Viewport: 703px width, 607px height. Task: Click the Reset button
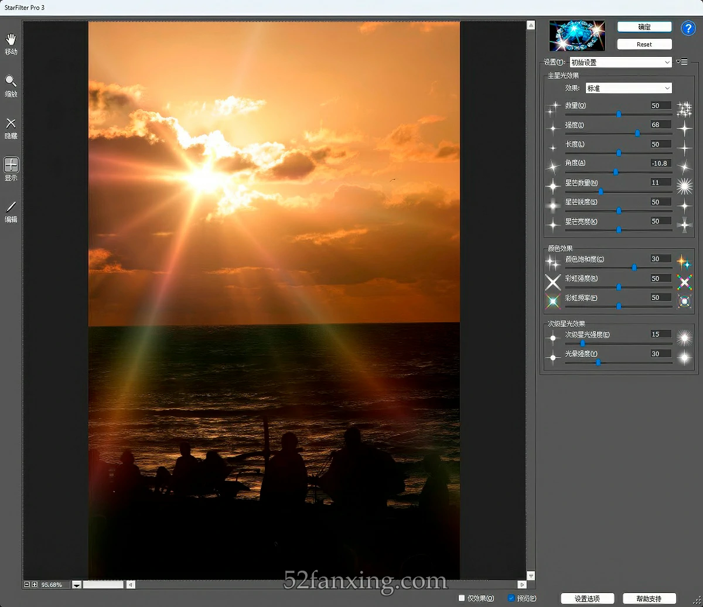pyautogui.click(x=644, y=45)
